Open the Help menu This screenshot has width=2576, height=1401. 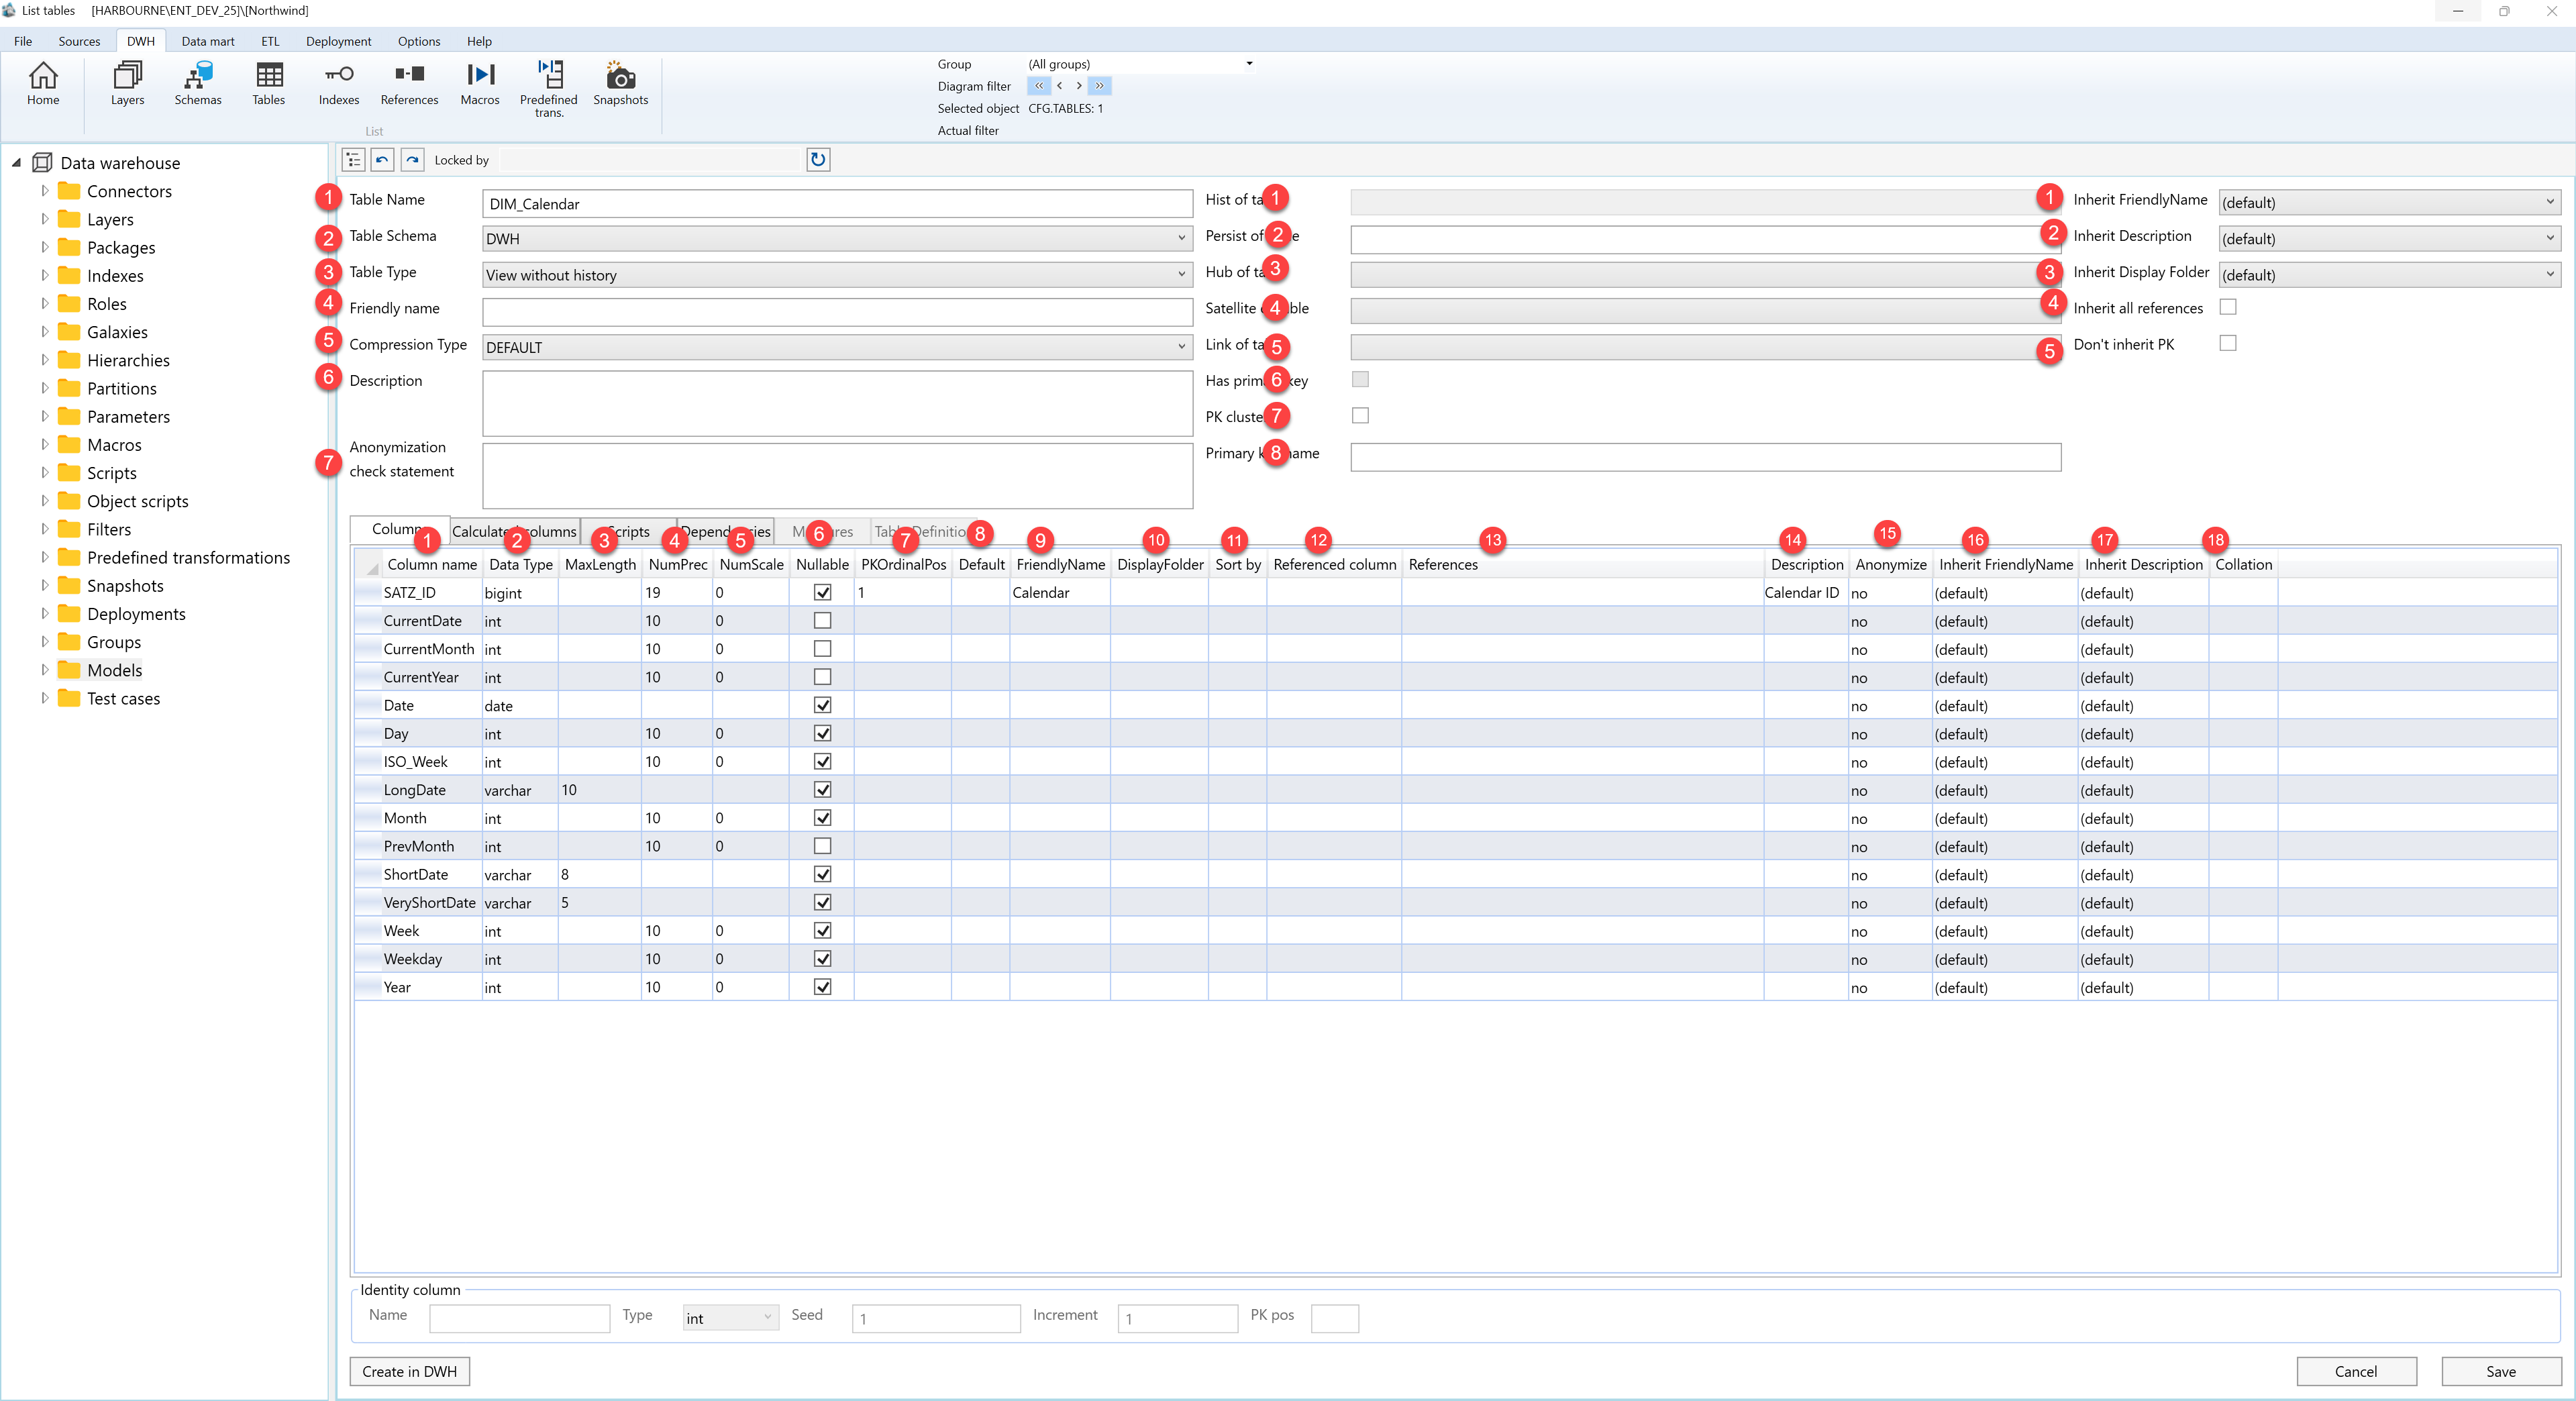tap(479, 41)
